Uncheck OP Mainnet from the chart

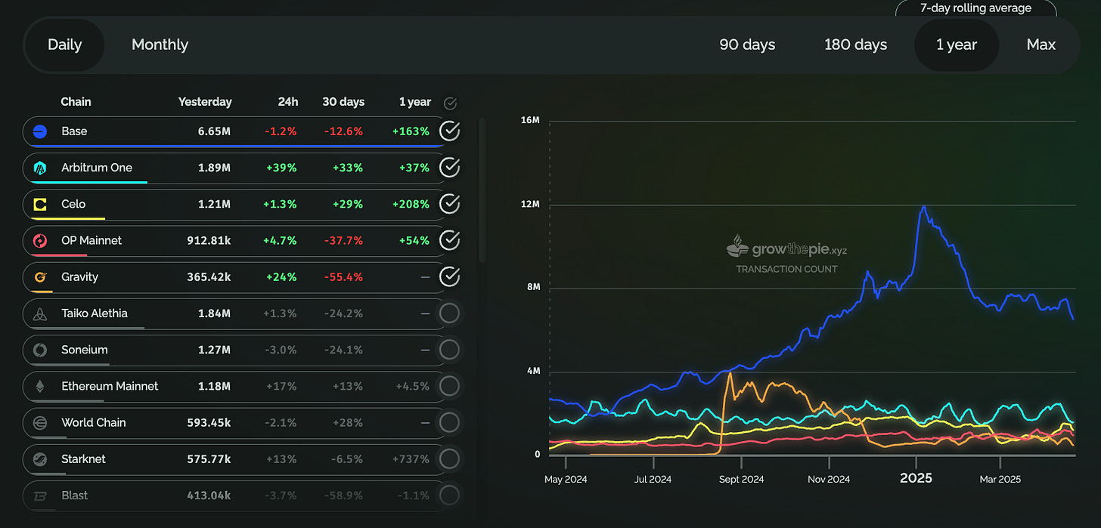(x=450, y=240)
